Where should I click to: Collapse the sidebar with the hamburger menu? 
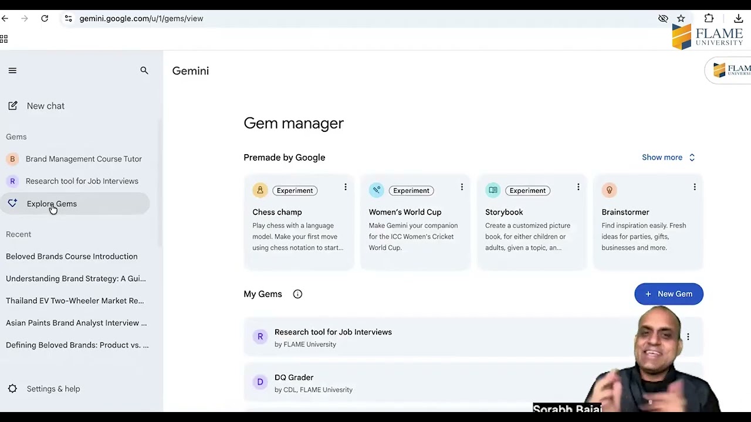pyautogui.click(x=12, y=71)
